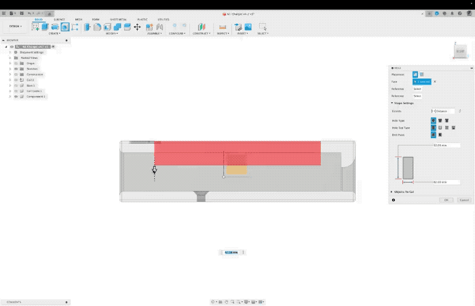The height and width of the screenshot is (306, 475).
Task: Expand the Objects To Cut section
Action: click(x=392, y=192)
